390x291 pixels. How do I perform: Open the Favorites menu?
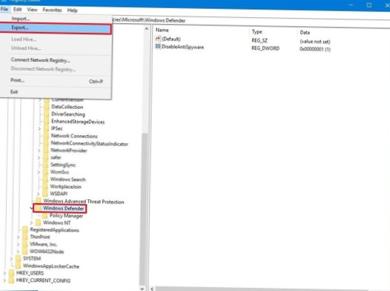pos(52,10)
